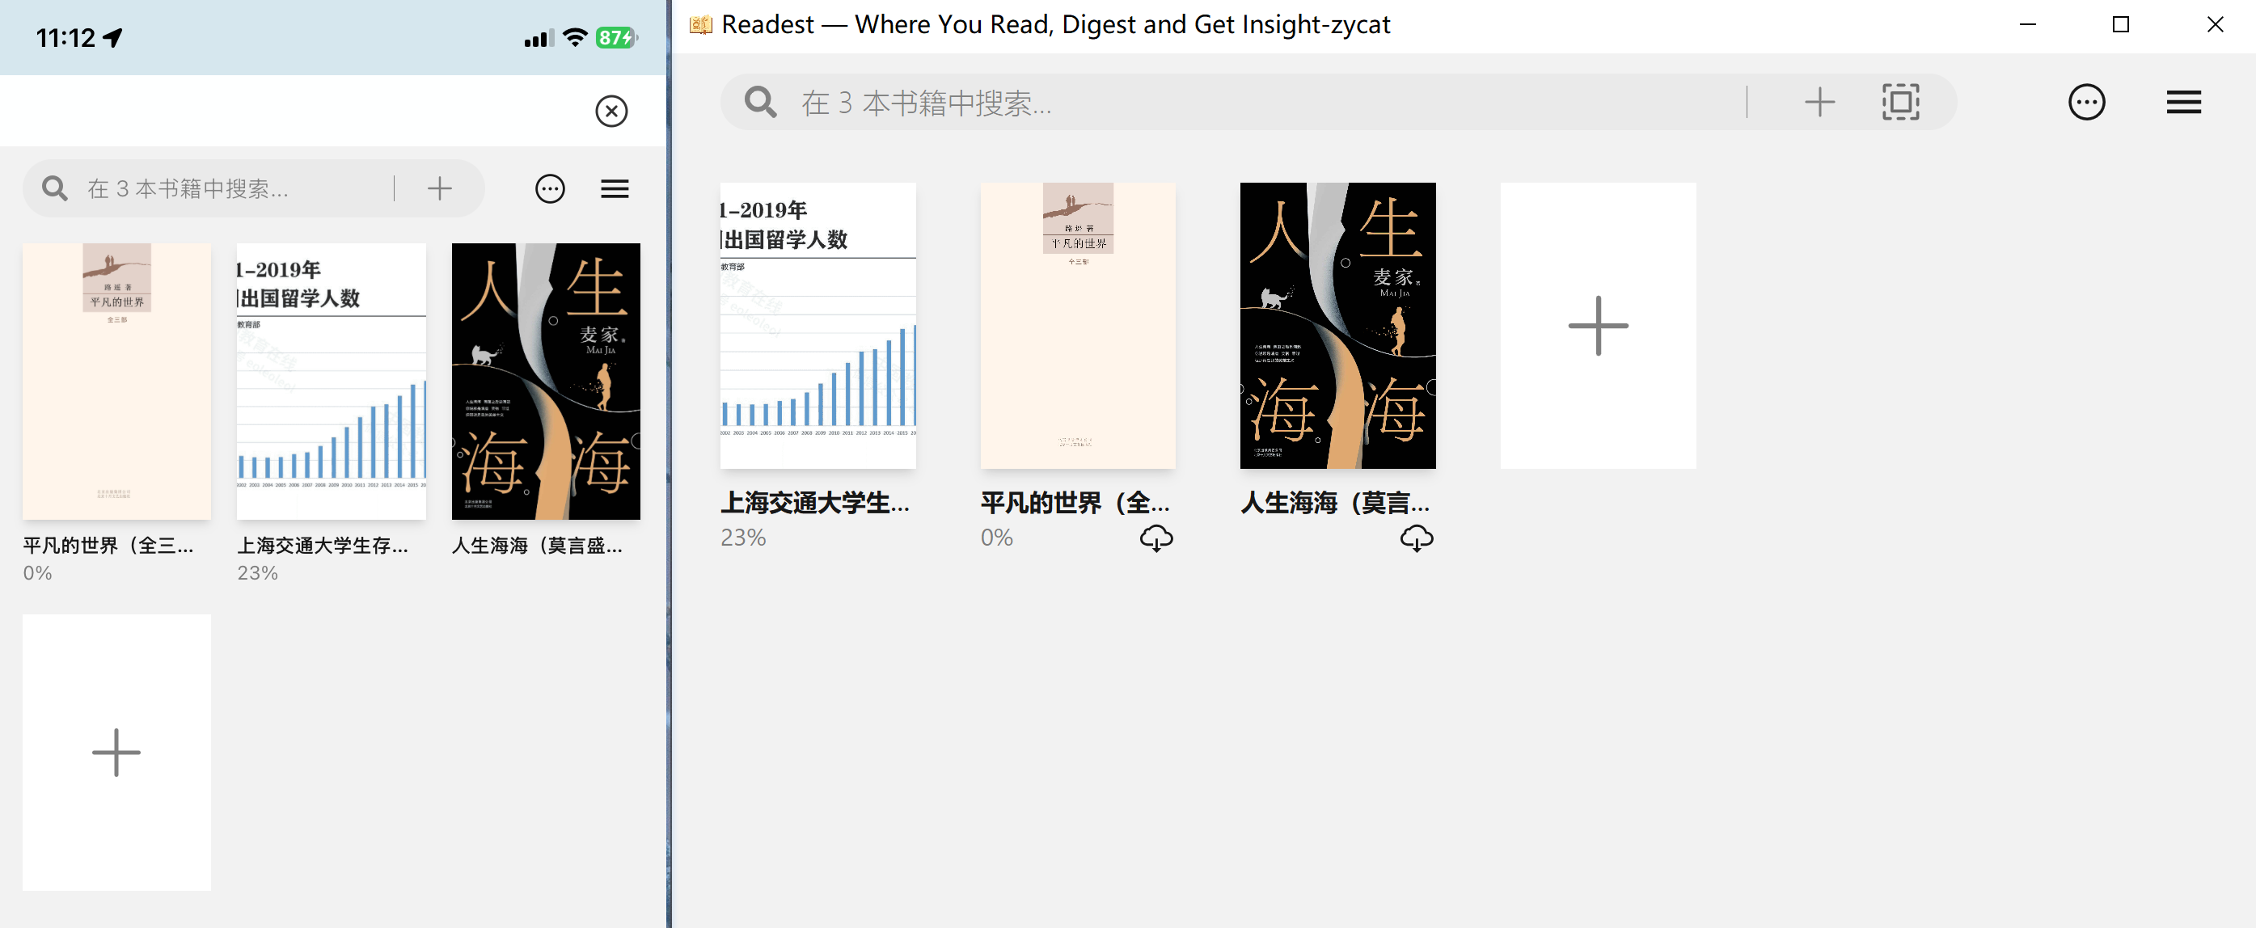Click the 上海交通大学生存... title in mobile view
The width and height of the screenshot is (2256, 928).
(323, 546)
